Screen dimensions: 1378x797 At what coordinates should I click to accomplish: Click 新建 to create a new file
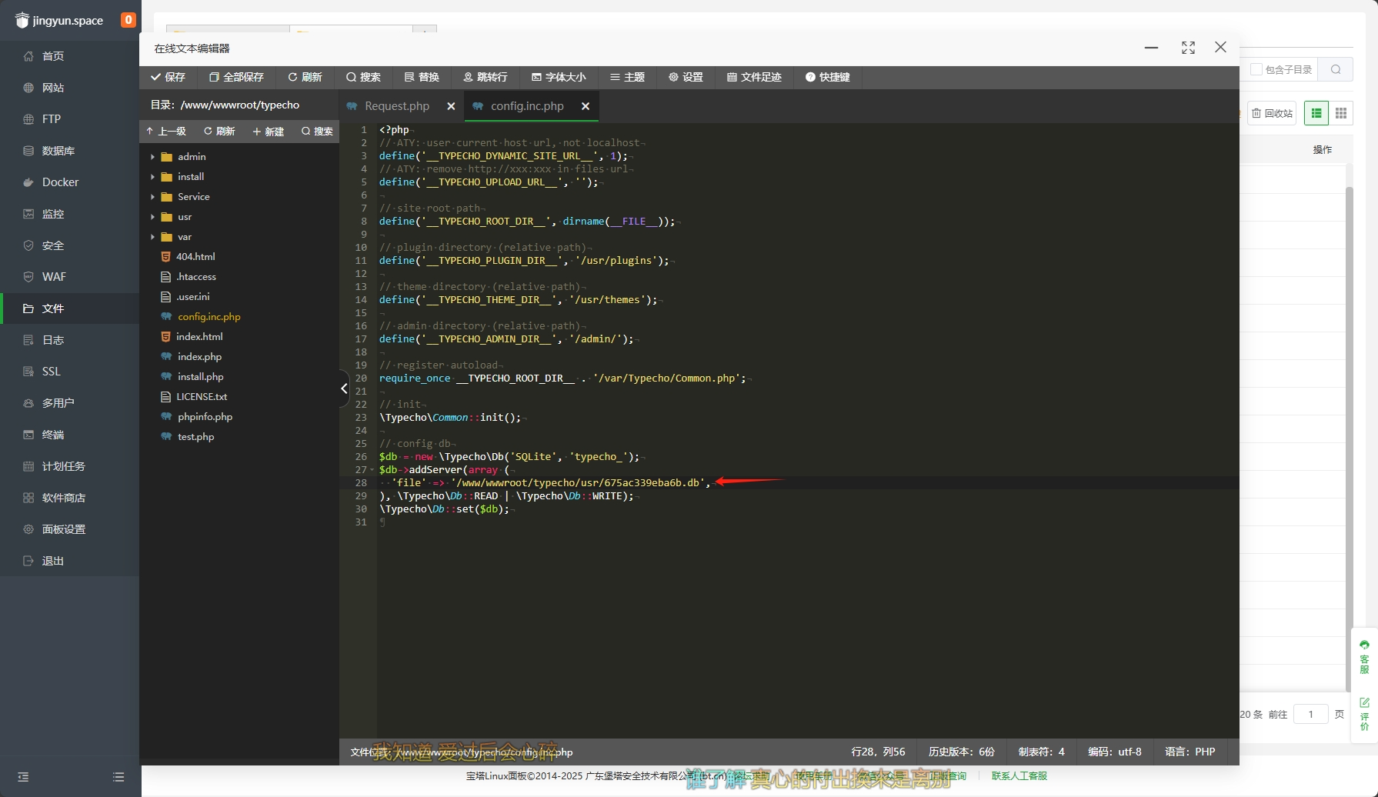pos(268,132)
